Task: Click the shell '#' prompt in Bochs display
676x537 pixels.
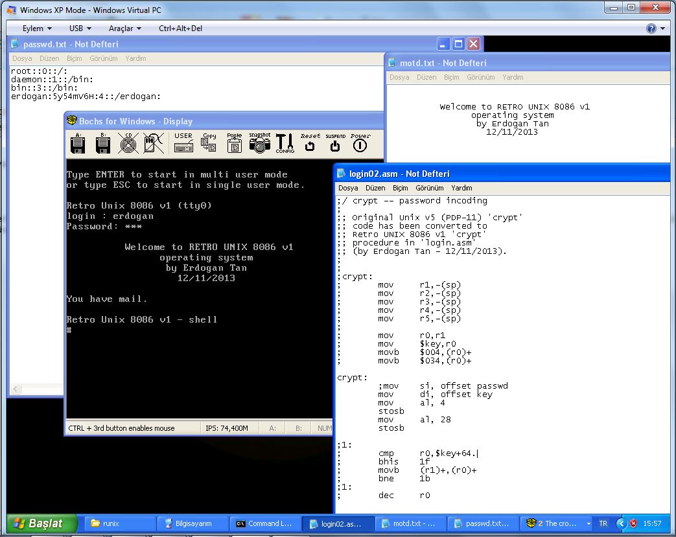Action: pyautogui.click(x=69, y=330)
